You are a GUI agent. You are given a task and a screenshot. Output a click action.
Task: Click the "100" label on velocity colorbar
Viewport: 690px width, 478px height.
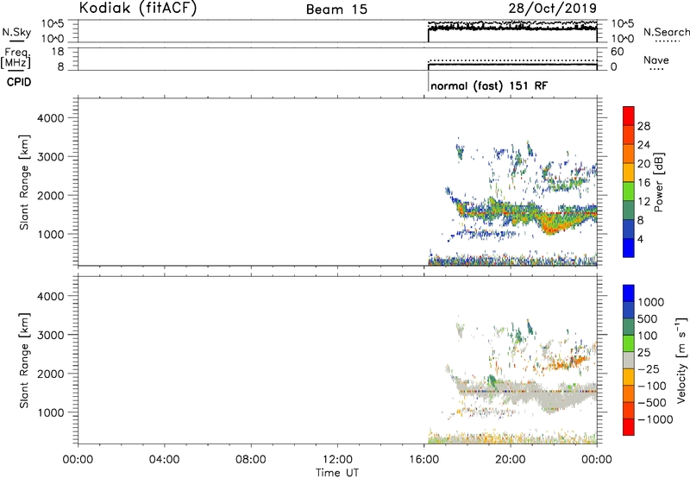pos(648,336)
